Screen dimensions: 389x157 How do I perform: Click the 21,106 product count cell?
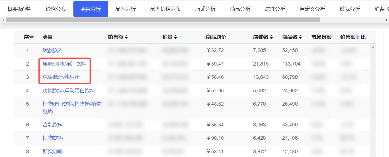pyautogui.click(x=290, y=138)
